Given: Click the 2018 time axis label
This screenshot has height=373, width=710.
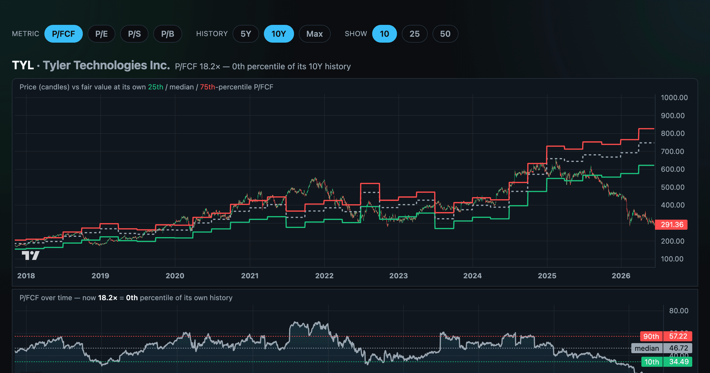Looking at the screenshot, I should pyautogui.click(x=26, y=276).
